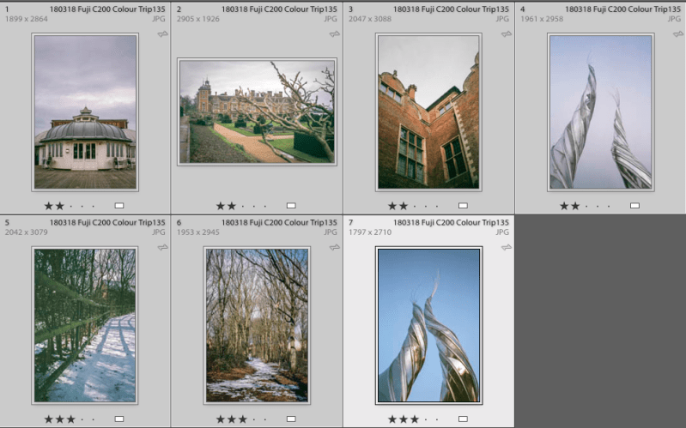Click the first rating star under photo 2

pyautogui.click(x=221, y=206)
